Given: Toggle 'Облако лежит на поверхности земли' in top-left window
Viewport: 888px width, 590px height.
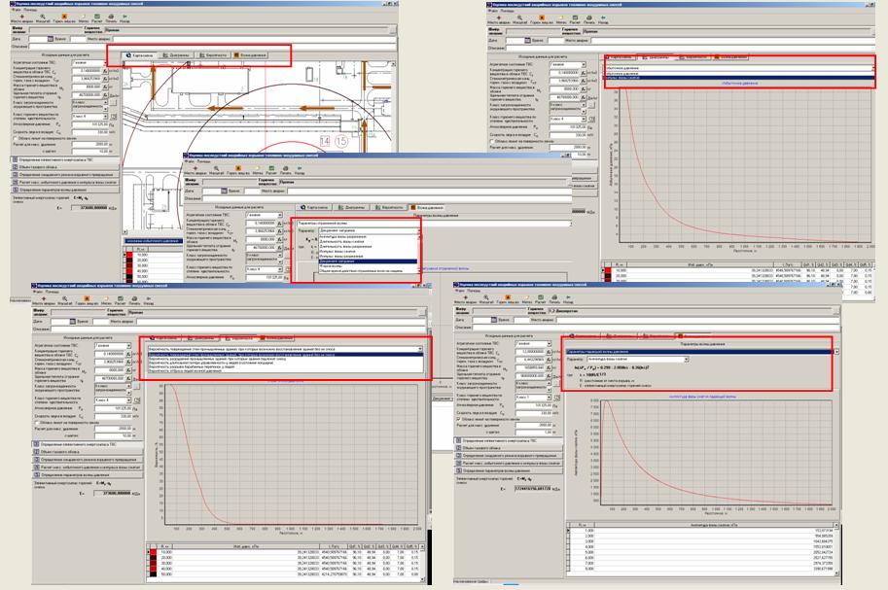Looking at the screenshot, I should click(15, 138).
